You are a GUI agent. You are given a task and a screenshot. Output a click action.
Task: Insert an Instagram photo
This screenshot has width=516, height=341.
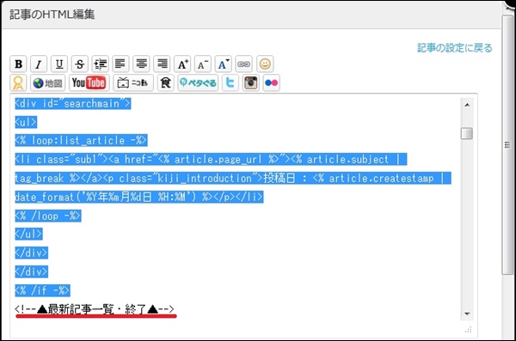pyautogui.click(x=251, y=82)
